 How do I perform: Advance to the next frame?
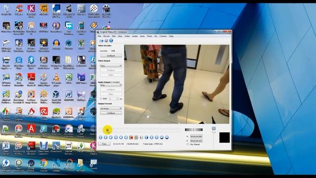point(116,137)
